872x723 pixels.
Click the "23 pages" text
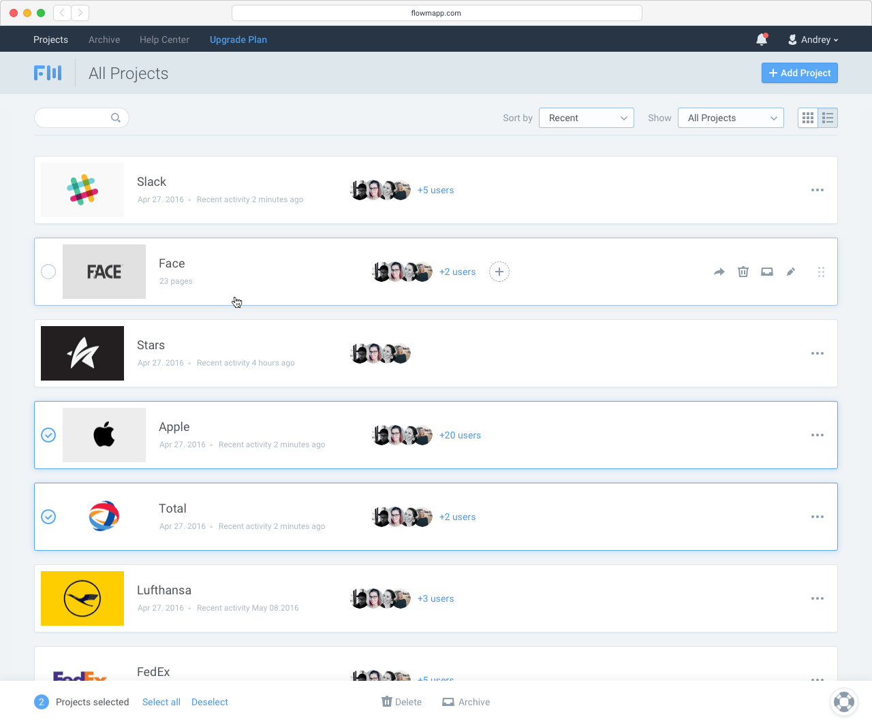point(176,281)
